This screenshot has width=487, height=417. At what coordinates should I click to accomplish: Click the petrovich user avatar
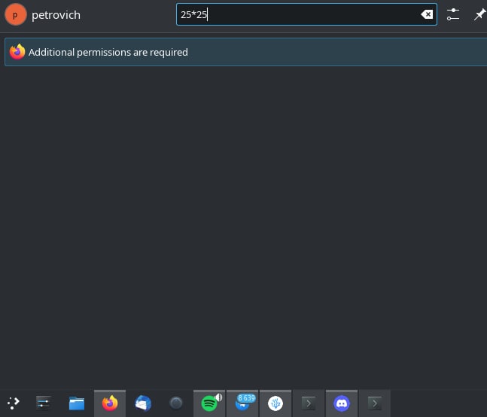tap(16, 14)
